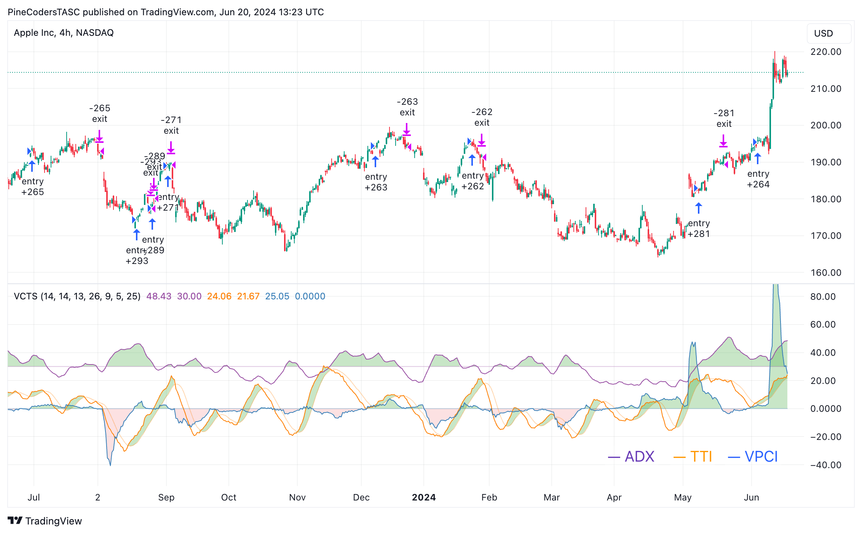Click the entry +265 trade label
Screen dimensions: 862x534
(33, 187)
